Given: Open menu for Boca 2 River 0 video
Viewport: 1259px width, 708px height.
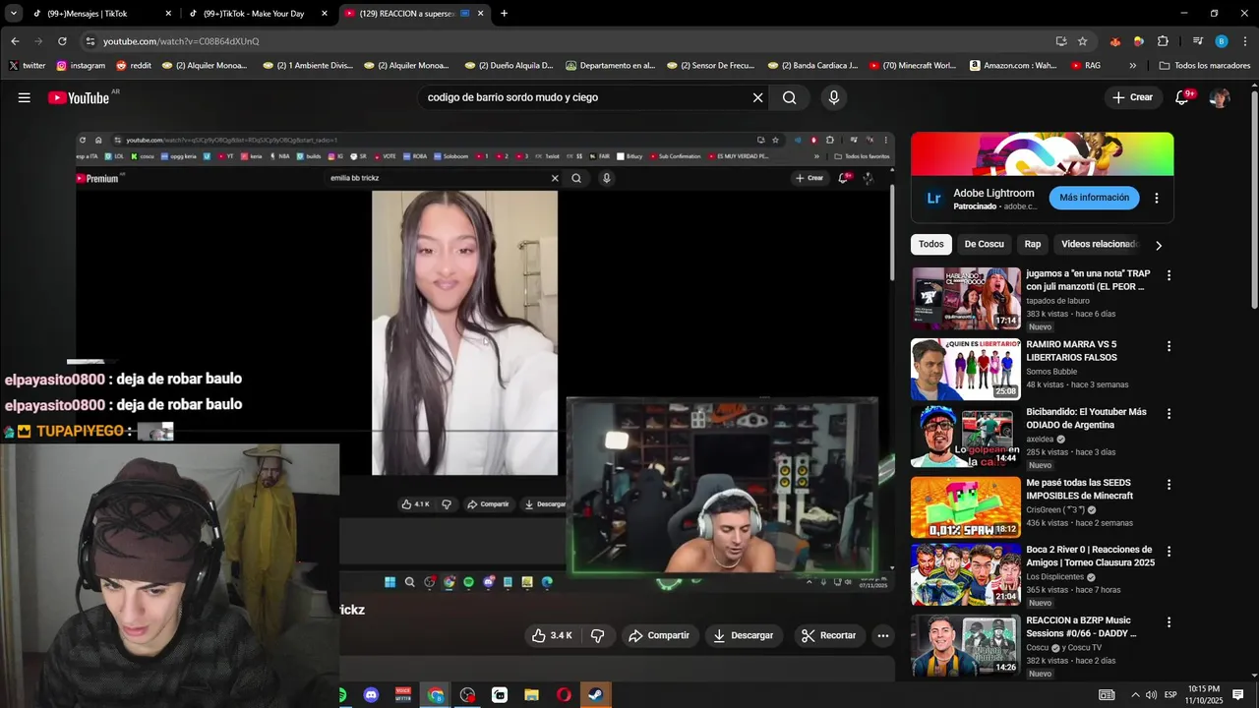Looking at the screenshot, I should [1169, 552].
